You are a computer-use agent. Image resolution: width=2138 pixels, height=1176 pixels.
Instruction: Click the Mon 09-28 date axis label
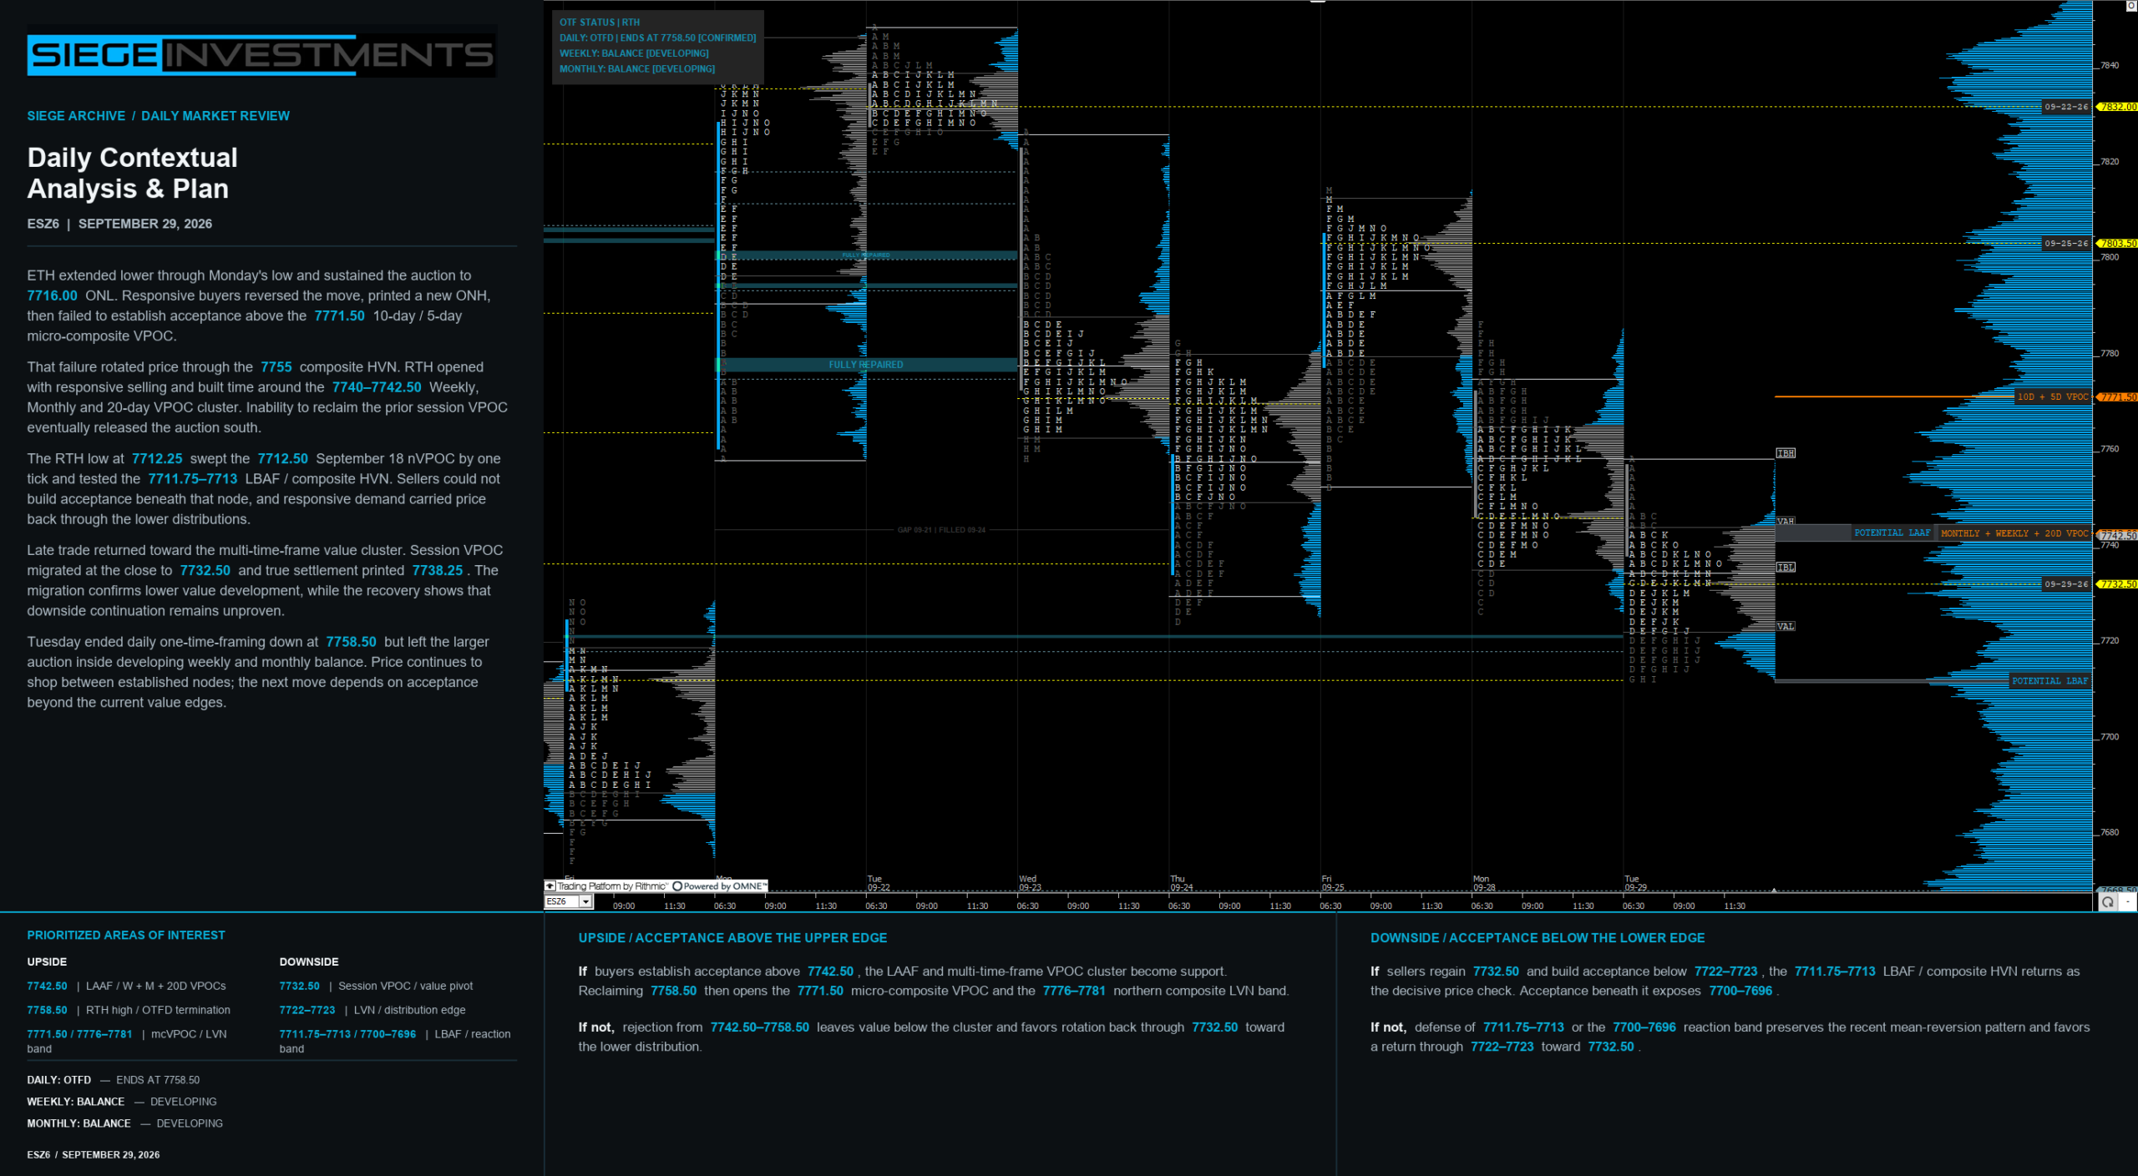(x=1484, y=883)
